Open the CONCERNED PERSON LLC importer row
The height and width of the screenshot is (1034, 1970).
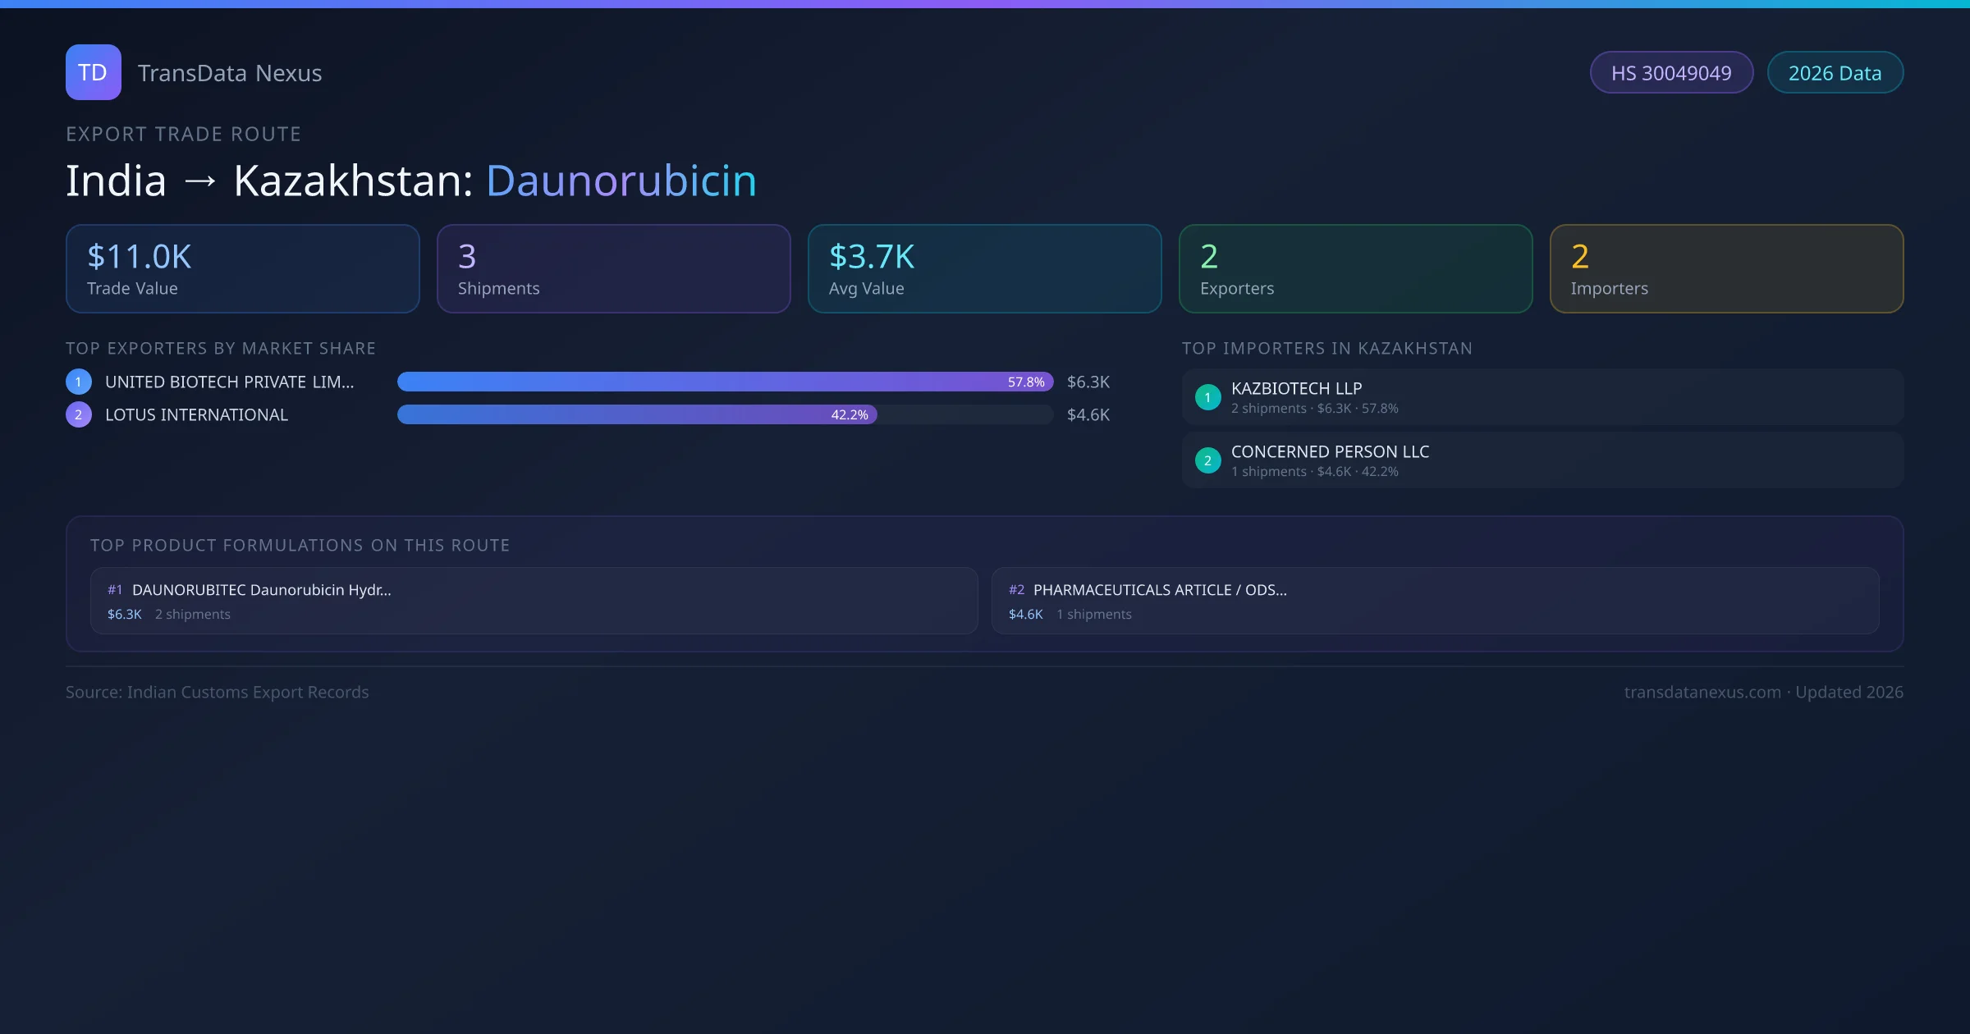pyautogui.click(x=1542, y=460)
